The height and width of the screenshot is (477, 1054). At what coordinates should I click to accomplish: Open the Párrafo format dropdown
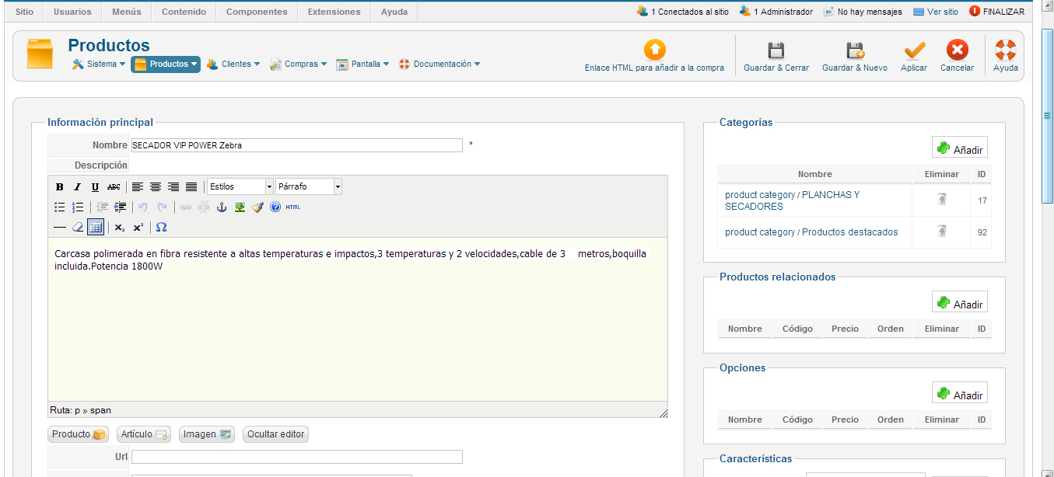(x=309, y=187)
